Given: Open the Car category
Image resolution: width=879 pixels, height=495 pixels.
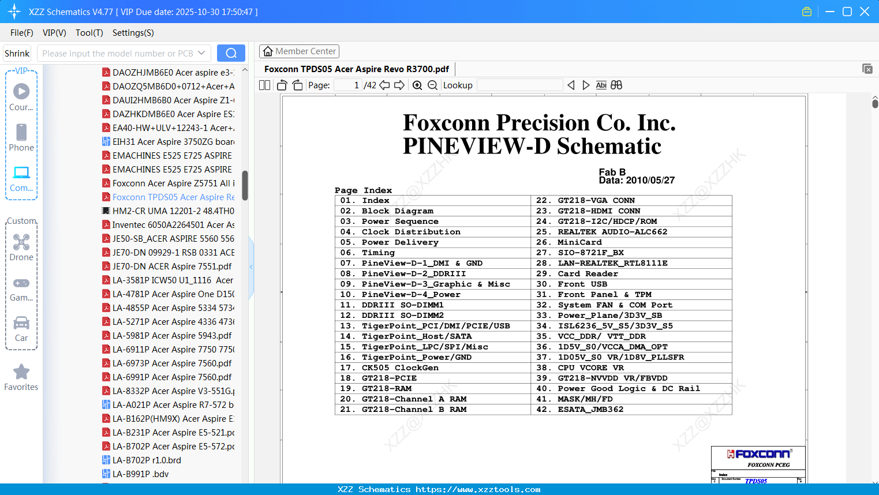Looking at the screenshot, I should [x=21, y=329].
